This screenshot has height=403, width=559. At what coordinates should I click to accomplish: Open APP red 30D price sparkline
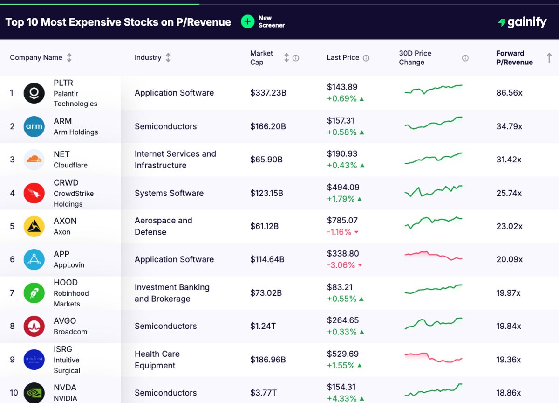tap(433, 256)
